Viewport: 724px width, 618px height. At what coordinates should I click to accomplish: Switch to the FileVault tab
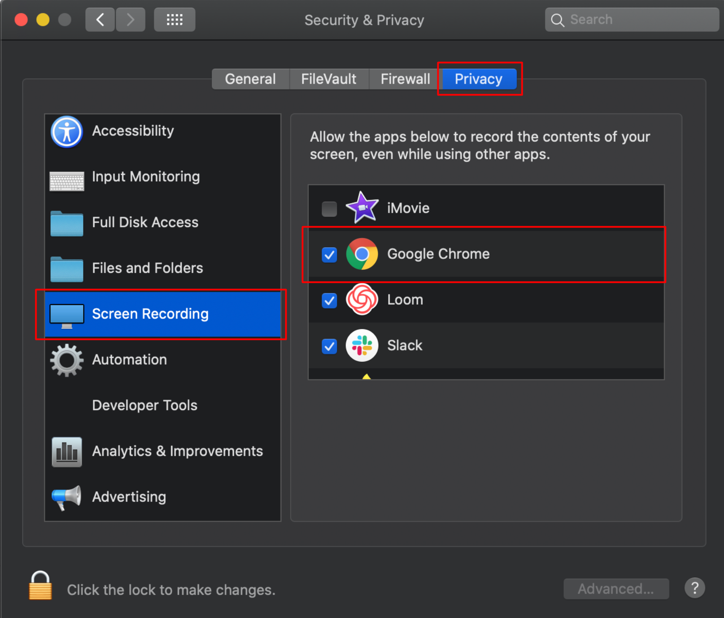coord(329,79)
